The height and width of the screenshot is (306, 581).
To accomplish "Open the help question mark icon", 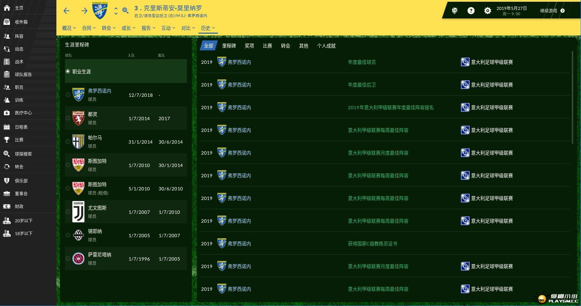I will coord(471,11).
